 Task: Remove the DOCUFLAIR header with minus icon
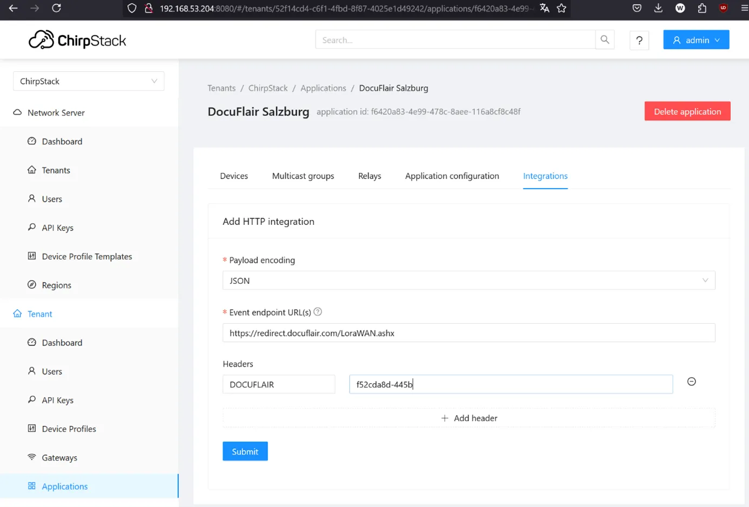coord(691,382)
